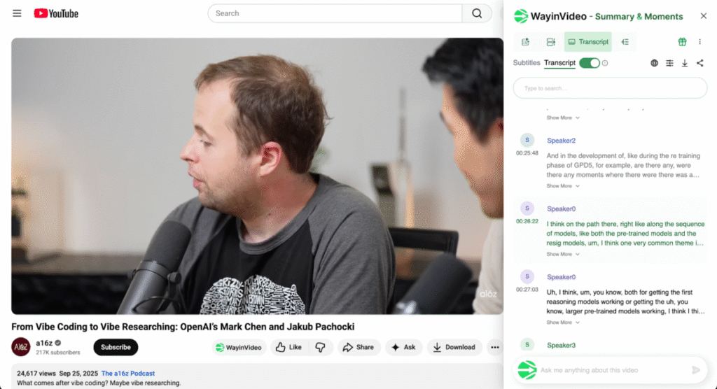Open the WayinVideo three-dot options menu
The width and height of the screenshot is (717, 389).
click(x=699, y=42)
